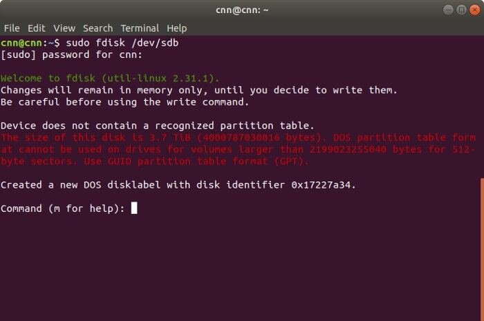Open the Edit menu
This screenshot has width=484, height=321.
tap(37, 28)
